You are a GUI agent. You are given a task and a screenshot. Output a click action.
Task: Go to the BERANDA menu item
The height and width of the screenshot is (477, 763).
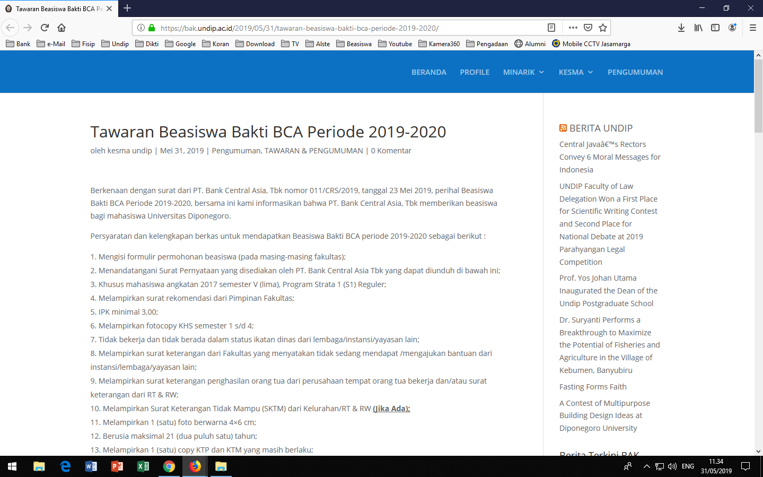pos(428,72)
